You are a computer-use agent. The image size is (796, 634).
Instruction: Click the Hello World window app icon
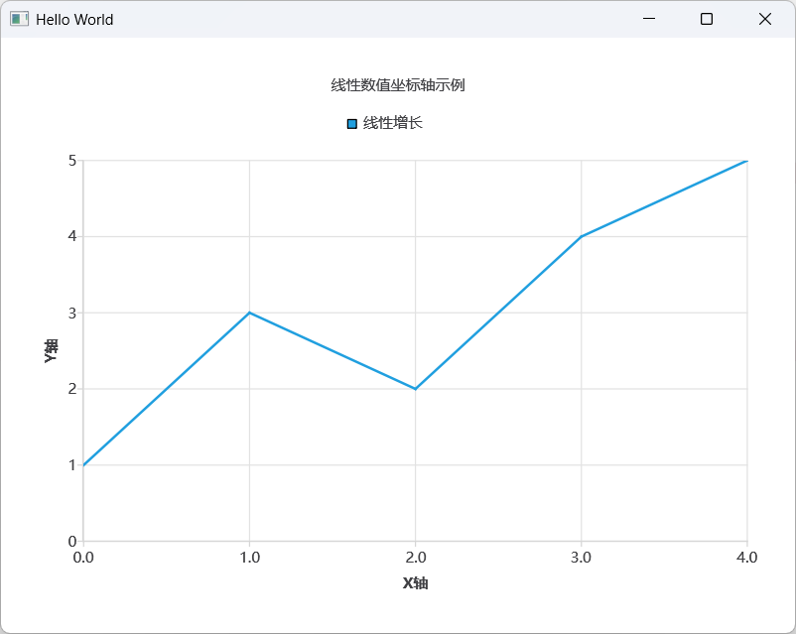[19, 19]
